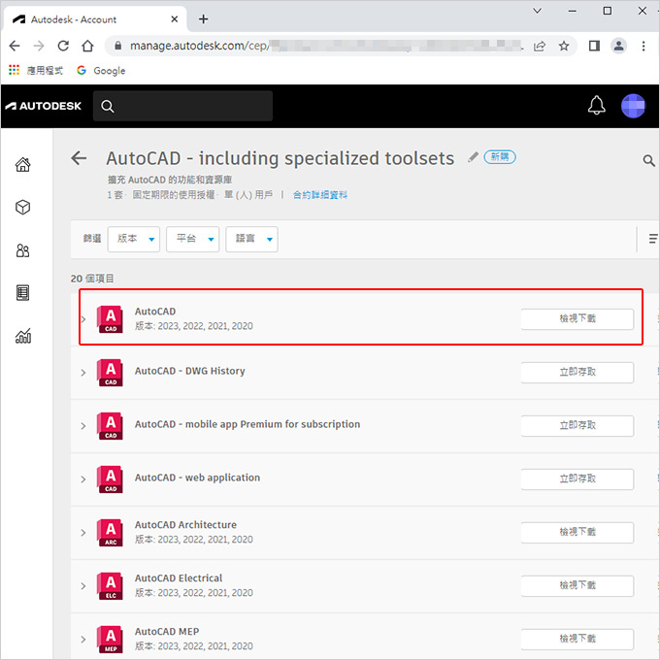Open the 應用程式 apps bookmark
Viewport: 660px width, 660px height.
pyautogui.click(x=36, y=70)
